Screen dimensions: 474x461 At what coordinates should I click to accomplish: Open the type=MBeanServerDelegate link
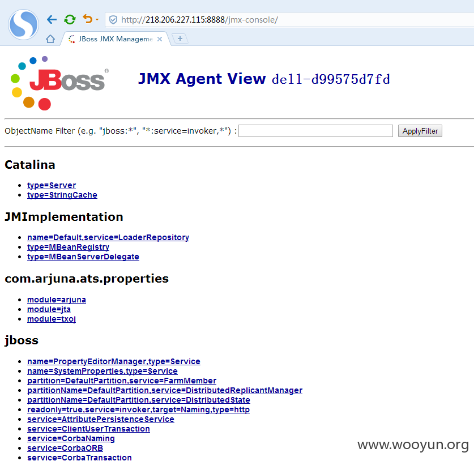pyautogui.click(x=83, y=257)
